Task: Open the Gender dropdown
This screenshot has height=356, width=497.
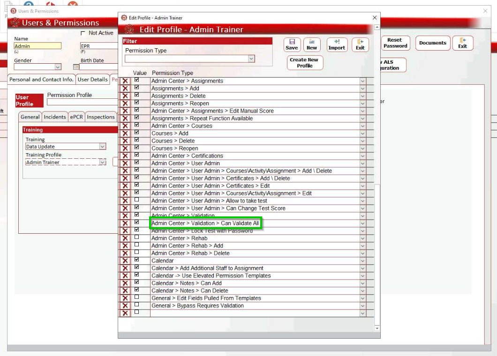Action: (x=58, y=67)
